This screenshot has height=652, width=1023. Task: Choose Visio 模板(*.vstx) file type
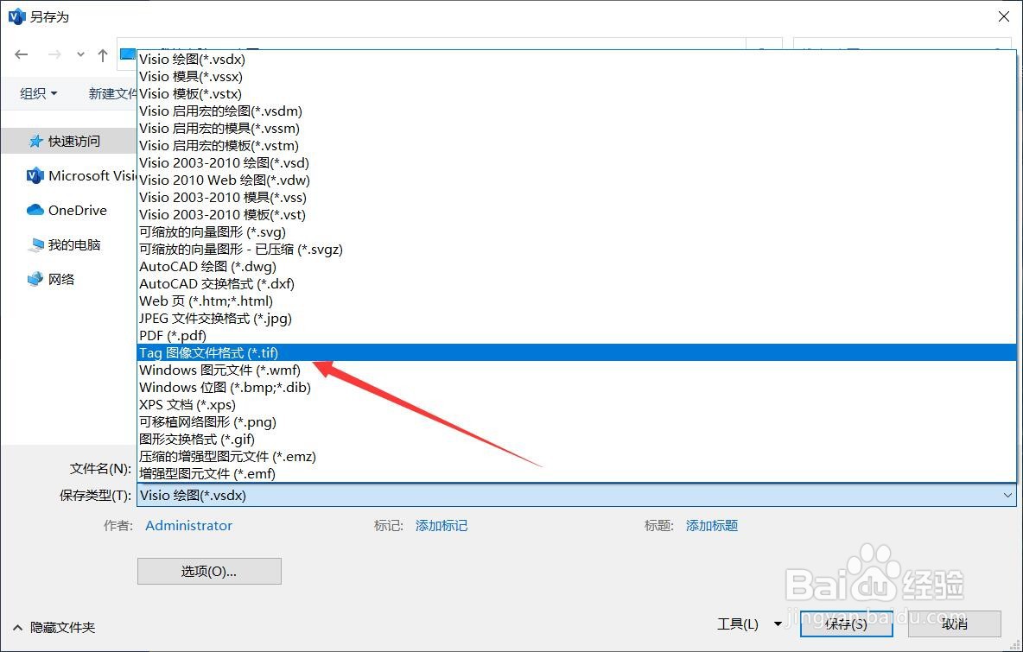click(x=577, y=94)
